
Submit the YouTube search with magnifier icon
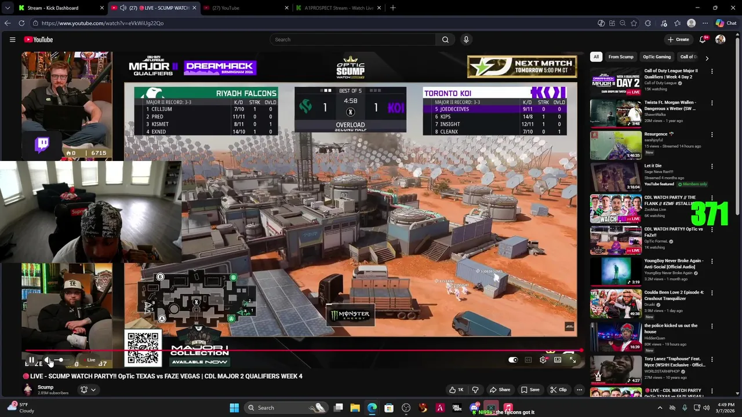pos(445,39)
